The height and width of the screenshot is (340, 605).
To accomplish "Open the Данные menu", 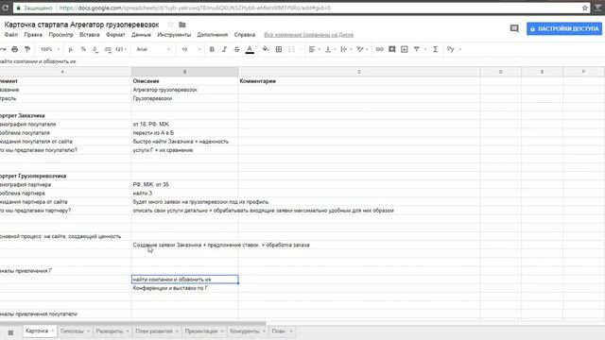I will [x=141, y=35].
